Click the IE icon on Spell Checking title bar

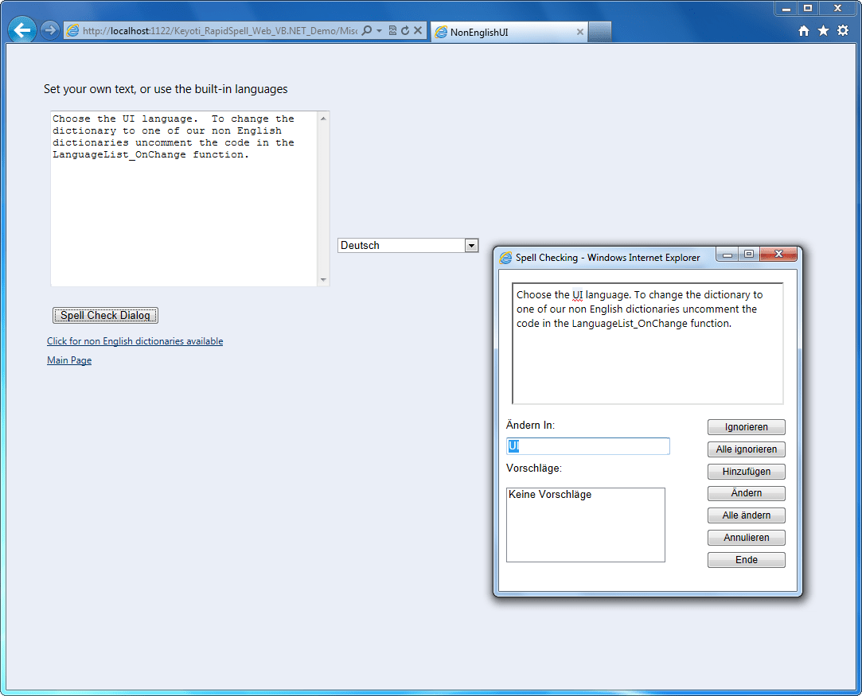(x=505, y=257)
